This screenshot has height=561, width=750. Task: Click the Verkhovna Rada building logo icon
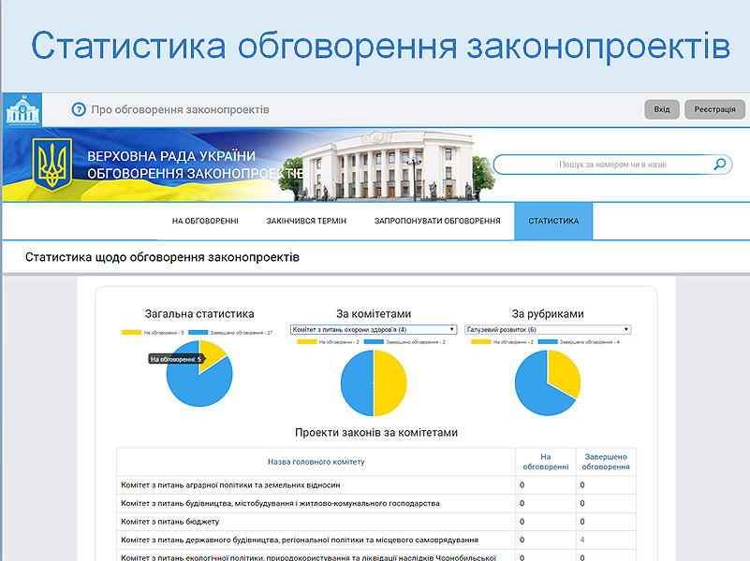[22, 109]
